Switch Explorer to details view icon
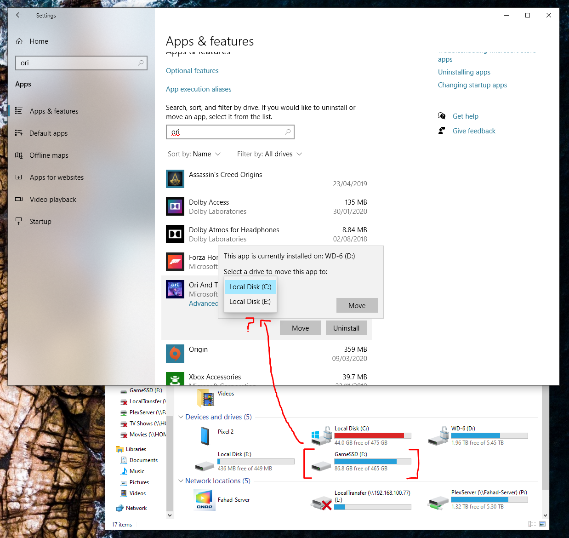The image size is (569, 538). (x=532, y=524)
